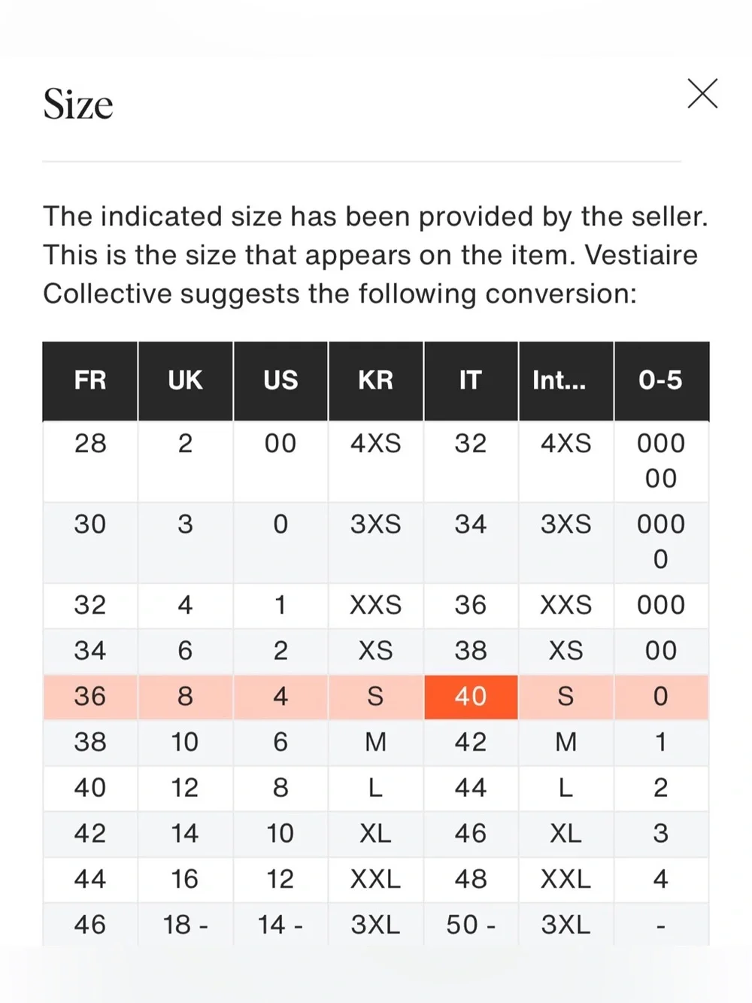Select the UK column header
Screen dimensions: 752x1003
(185, 381)
